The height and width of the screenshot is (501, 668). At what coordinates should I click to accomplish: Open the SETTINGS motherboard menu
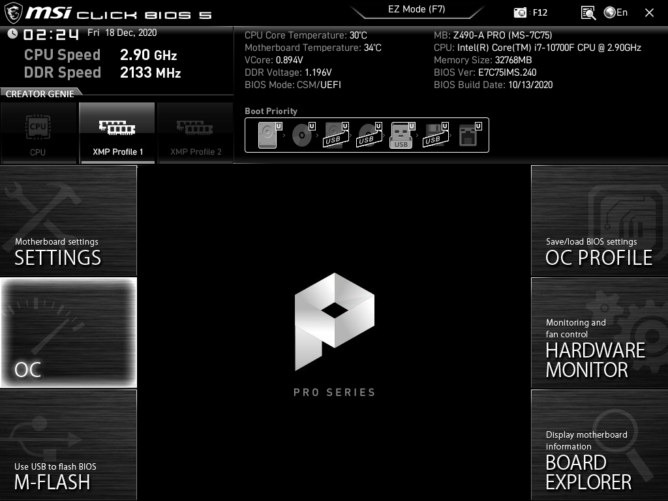click(x=68, y=220)
